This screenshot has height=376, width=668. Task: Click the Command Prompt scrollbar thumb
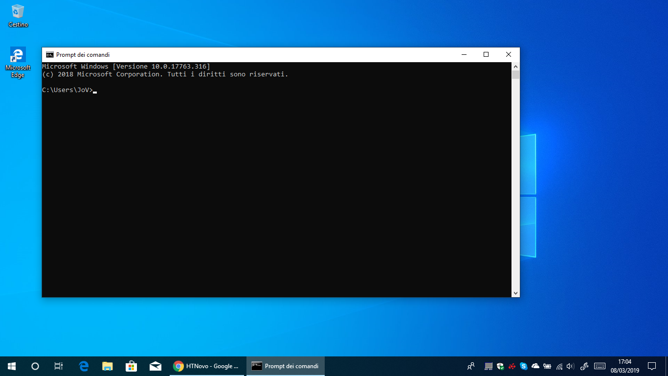[515, 75]
